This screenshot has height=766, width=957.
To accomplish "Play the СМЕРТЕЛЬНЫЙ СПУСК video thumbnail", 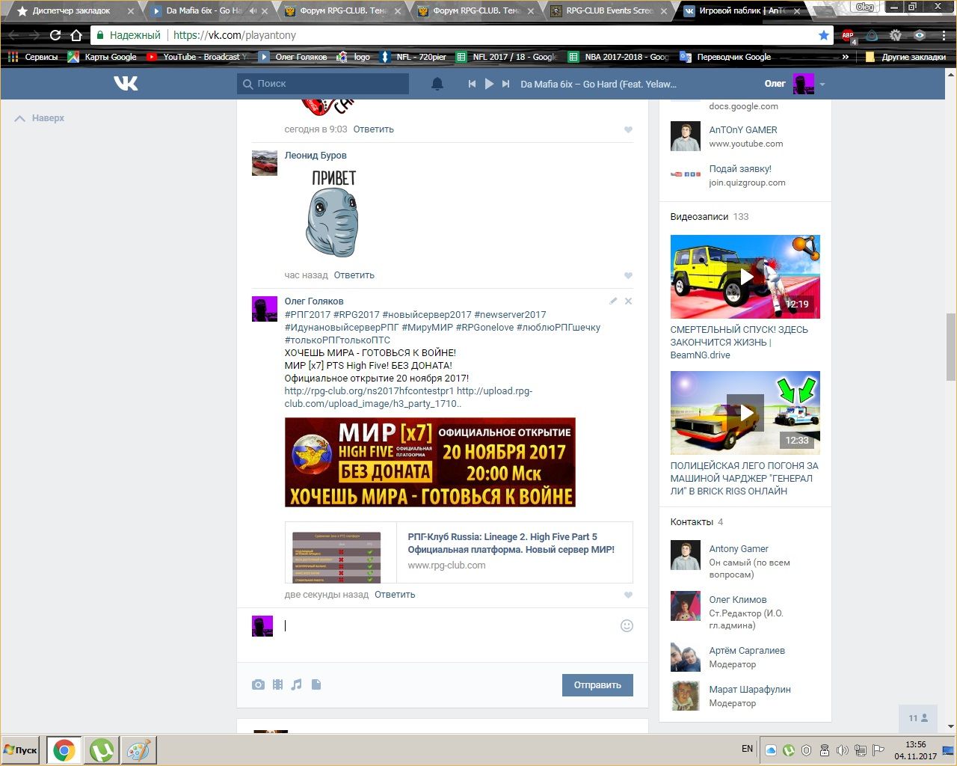I will pyautogui.click(x=745, y=277).
